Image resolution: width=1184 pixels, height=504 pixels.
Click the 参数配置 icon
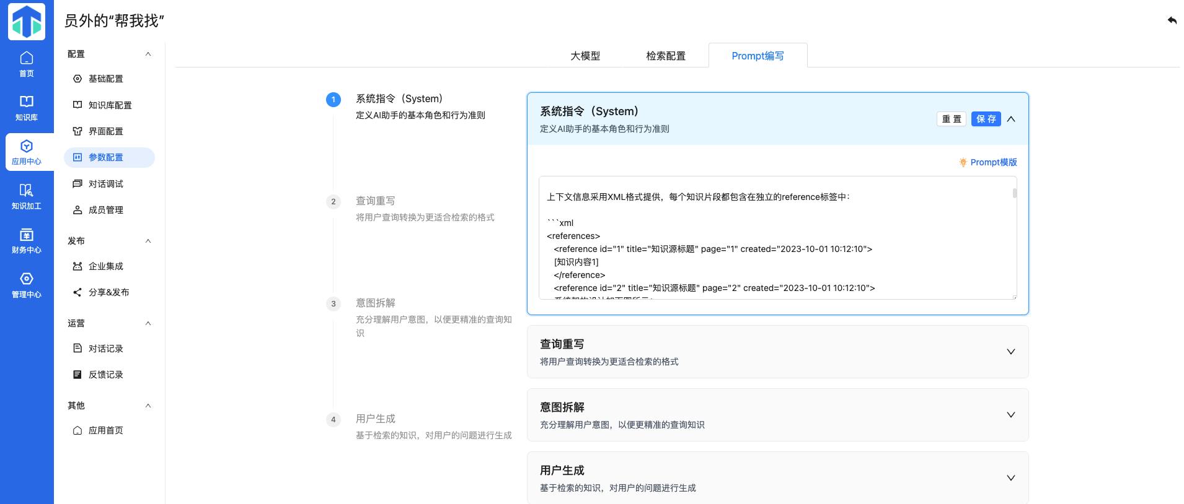(x=77, y=157)
